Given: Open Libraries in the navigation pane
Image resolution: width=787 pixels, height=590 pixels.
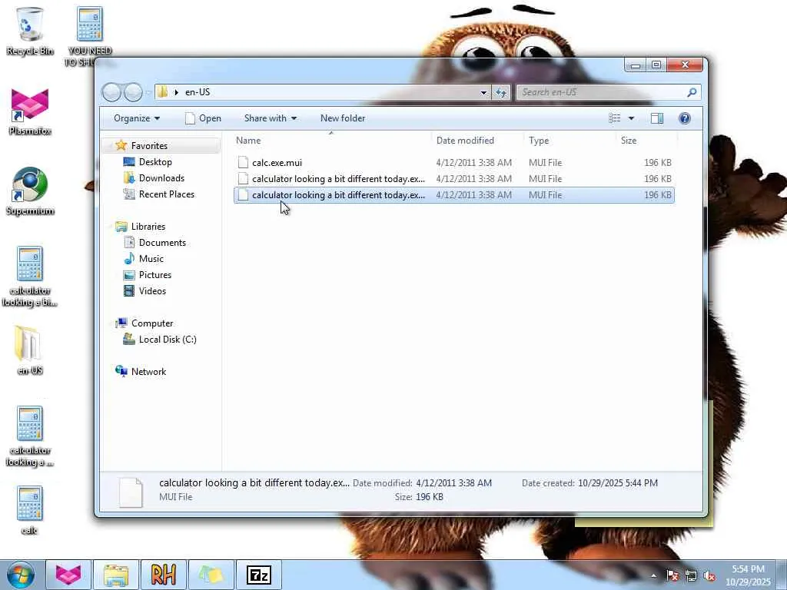Looking at the screenshot, I should 148,227.
